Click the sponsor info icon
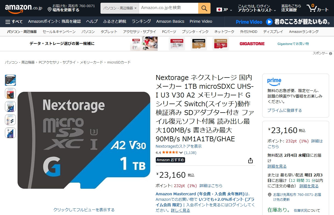The height and width of the screenshot is (215, 334). (x=330, y=53)
